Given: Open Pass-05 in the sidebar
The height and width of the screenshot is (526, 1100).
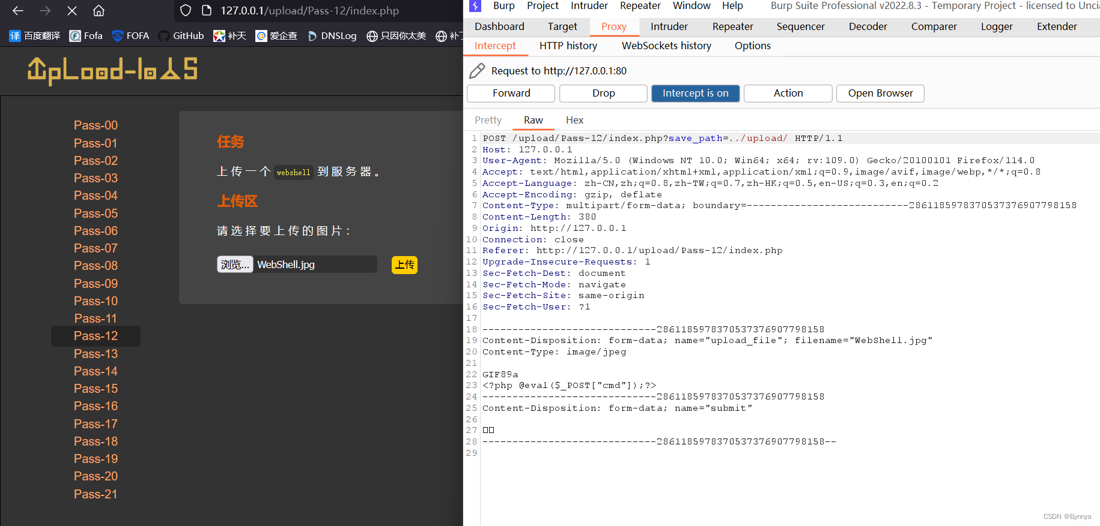Looking at the screenshot, I should 96,214.
